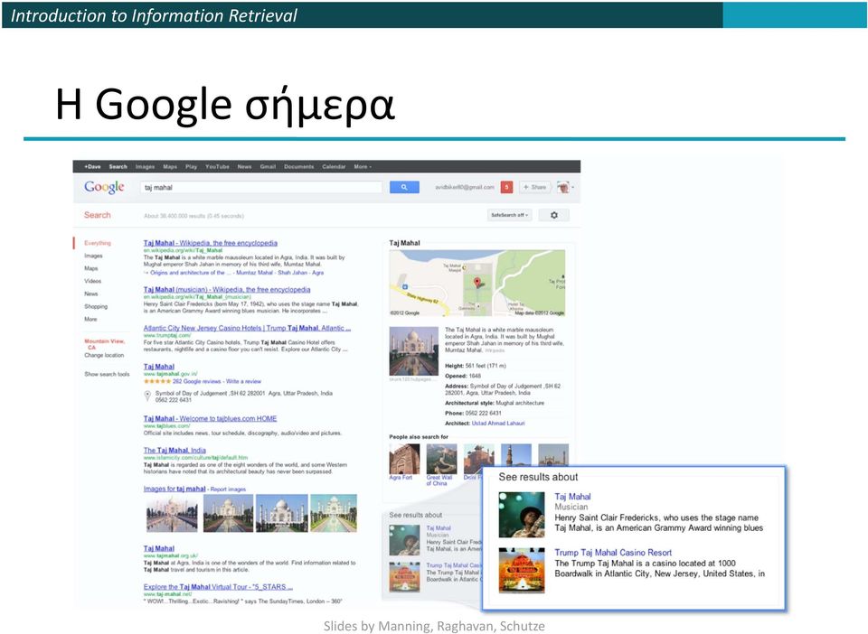Open News in the top black bar

click(244, 166)
